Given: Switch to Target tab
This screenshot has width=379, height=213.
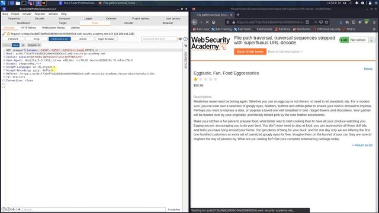Looking at the screenshot, I should pos(63,23).
